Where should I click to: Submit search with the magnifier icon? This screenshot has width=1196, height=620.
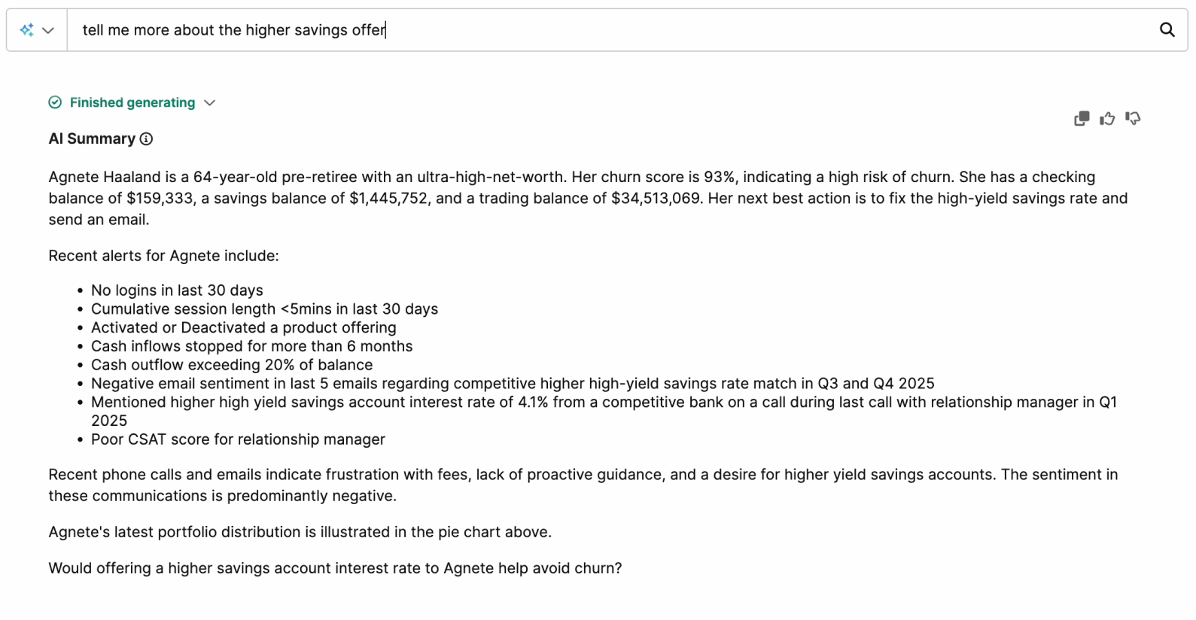pyautogui.click(x=1167, y=30)
